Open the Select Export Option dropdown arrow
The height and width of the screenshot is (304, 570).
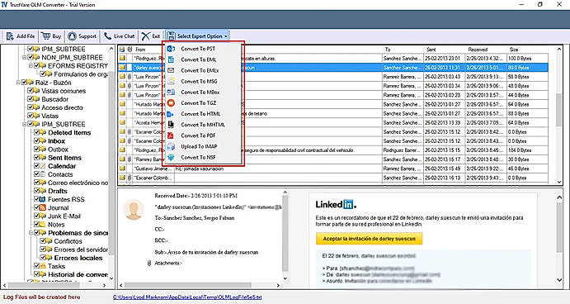[x=226, y=36]
